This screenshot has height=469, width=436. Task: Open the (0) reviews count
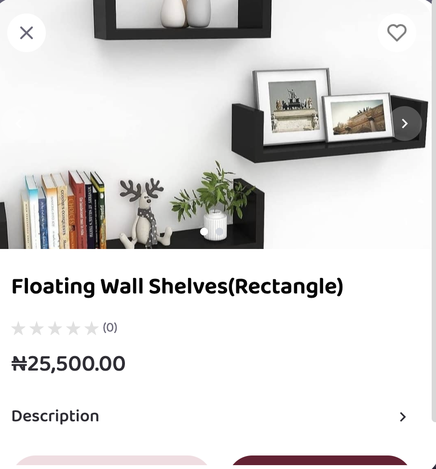[x=110, y=328]
